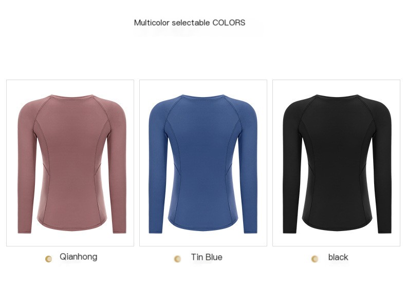Click the Multicolor selectable COLORS heading
Viewport: 406px width, 286px height.
[190, 23]
